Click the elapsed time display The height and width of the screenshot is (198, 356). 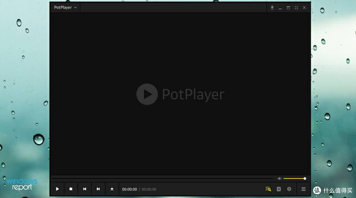tap(129, 189)
